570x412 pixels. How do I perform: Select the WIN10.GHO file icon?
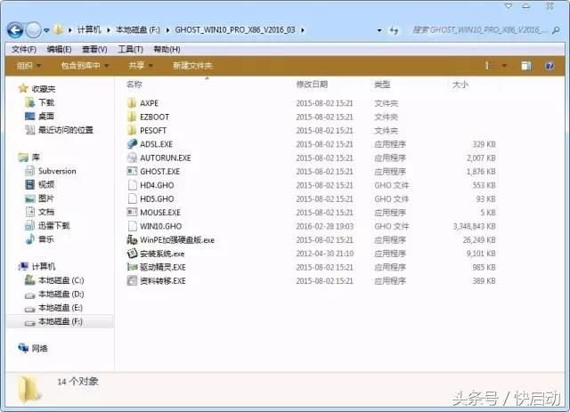(x=132, y=226)
